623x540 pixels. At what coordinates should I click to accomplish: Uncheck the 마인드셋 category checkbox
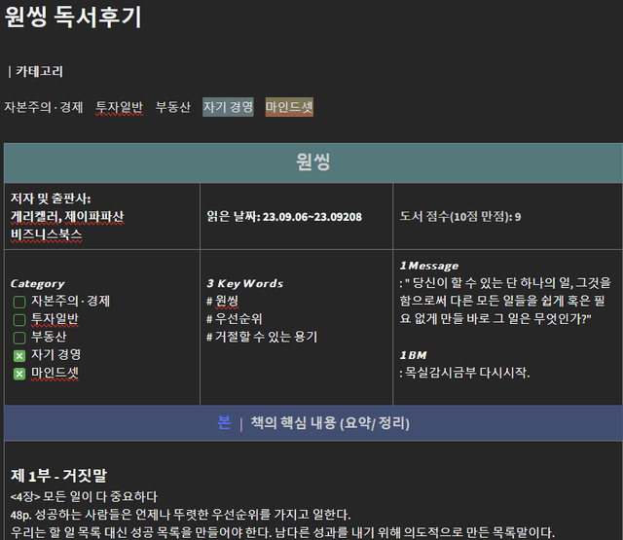(19, 374)
